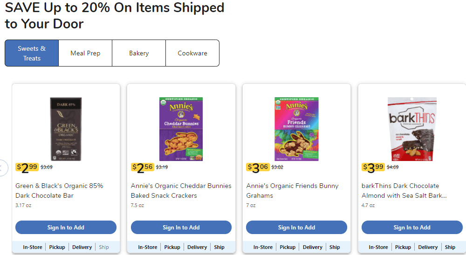The height and width of the screenshot is (255, 466).
Task: Select the Sweets & Treats tab
Action: 32,53
